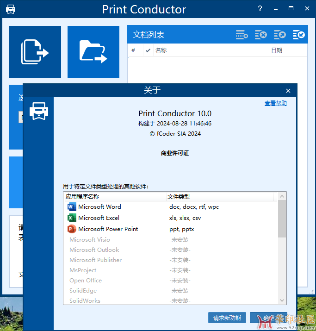Click the first list-clear icon in 文档列表 header
316x331 pixels.
(x=242, y=35)
